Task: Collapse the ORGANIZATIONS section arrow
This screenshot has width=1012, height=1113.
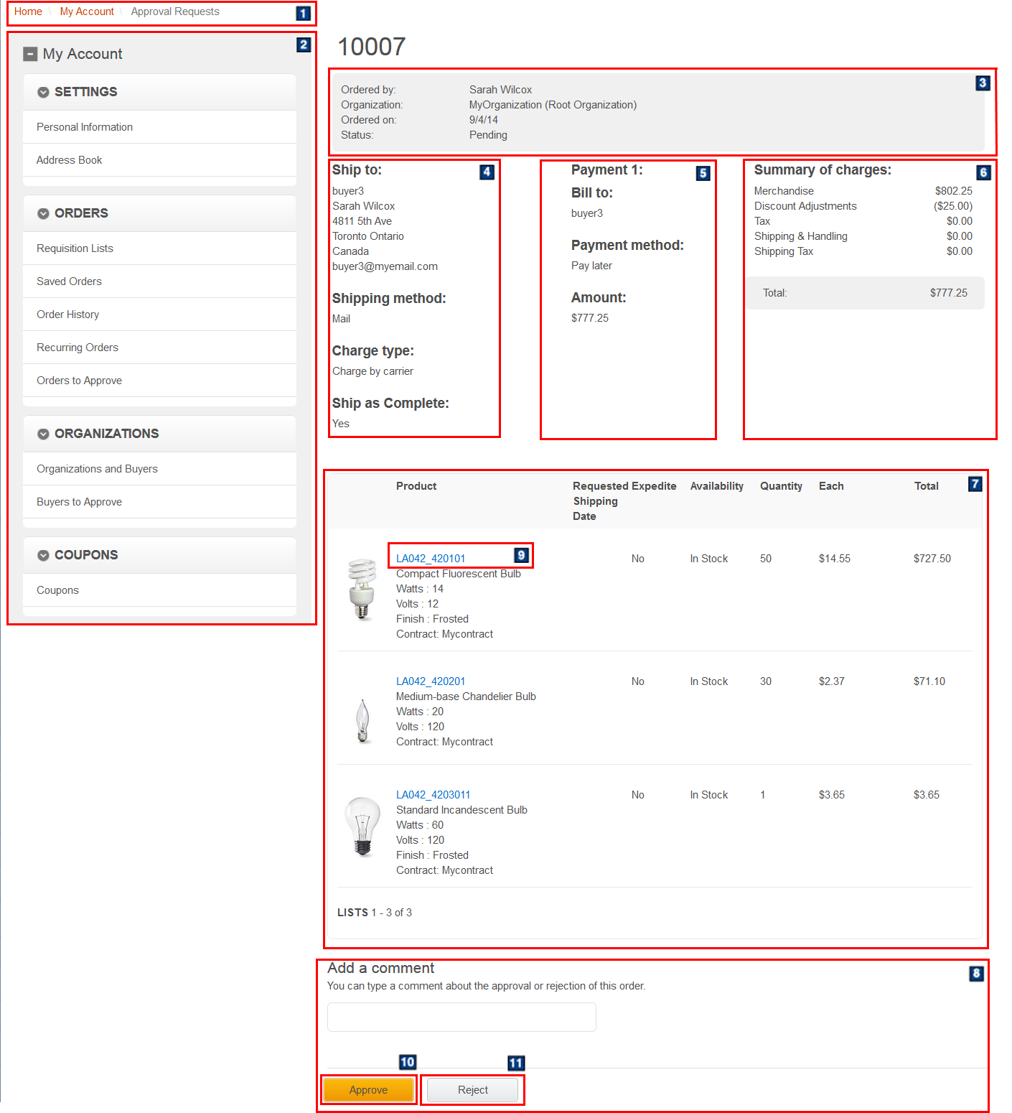Action: coord(43,434)
